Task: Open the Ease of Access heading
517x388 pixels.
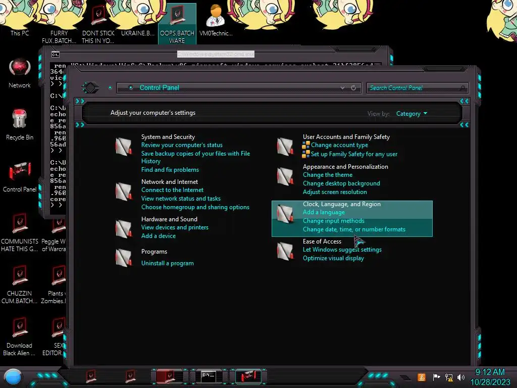Action: click(x=322, y=241)
